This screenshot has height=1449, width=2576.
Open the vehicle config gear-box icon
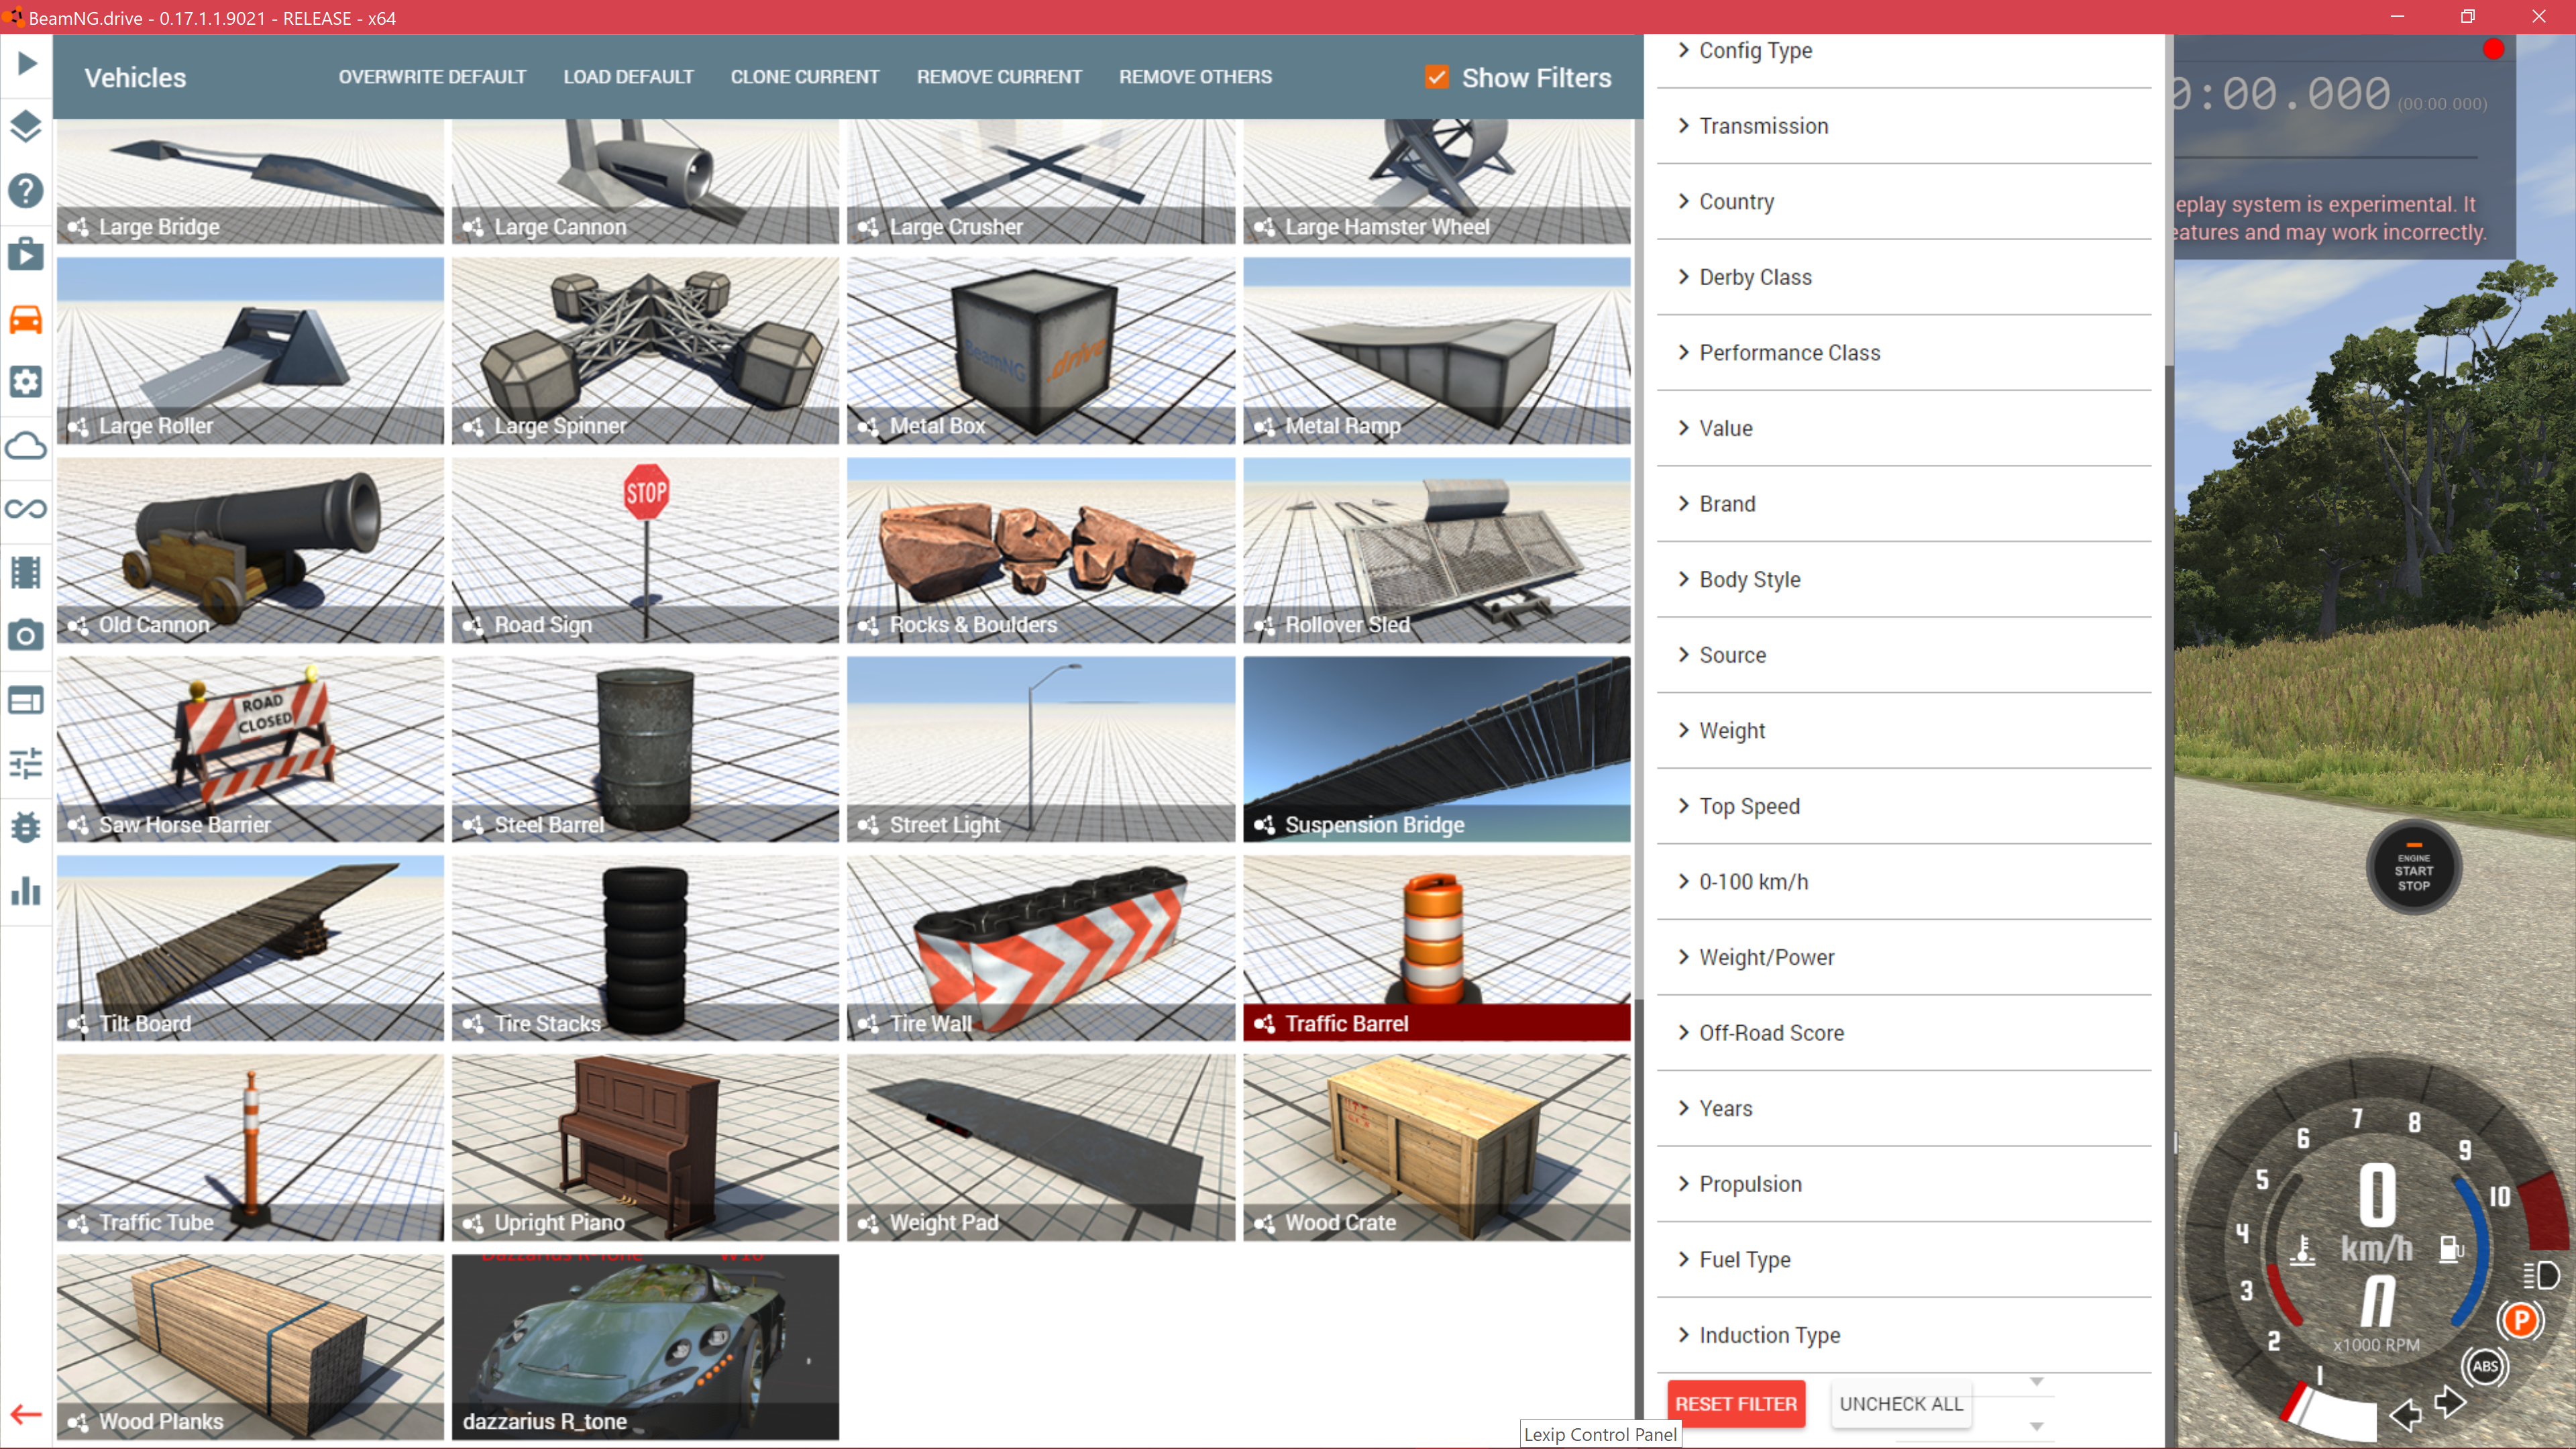pos(26,381)
